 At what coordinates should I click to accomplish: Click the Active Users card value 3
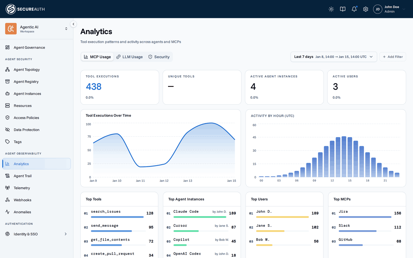(335, 87)
